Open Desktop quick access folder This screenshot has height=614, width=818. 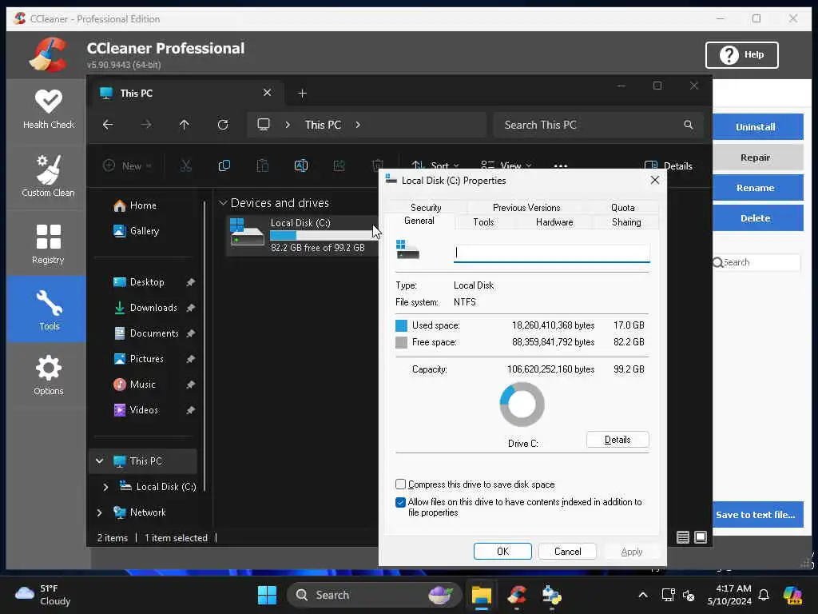pyautogui.click(x=139, y=282)
